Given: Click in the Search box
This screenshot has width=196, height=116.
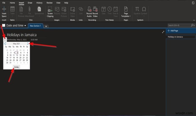Looking at the screenshot, I should pos(179,25).
